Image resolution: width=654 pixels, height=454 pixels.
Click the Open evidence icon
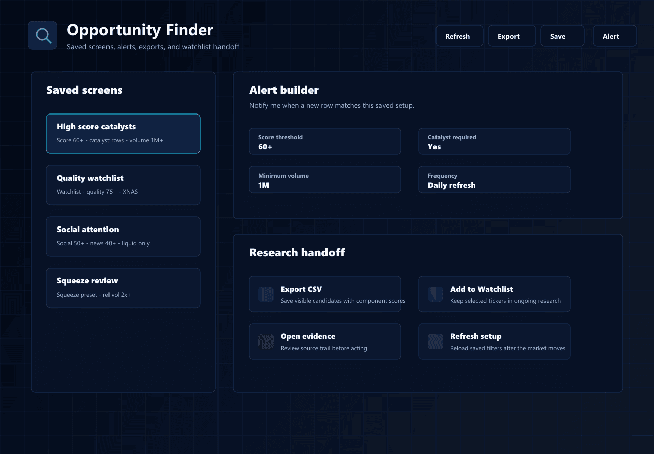266,342
